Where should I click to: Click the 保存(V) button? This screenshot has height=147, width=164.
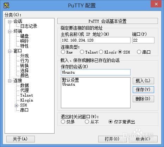(x=143, y=90)
